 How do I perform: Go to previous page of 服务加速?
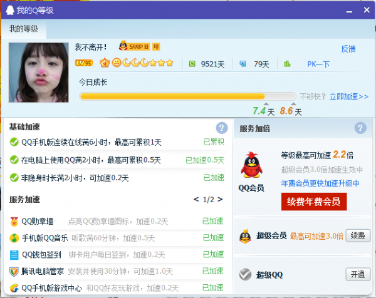click(196, 199)
